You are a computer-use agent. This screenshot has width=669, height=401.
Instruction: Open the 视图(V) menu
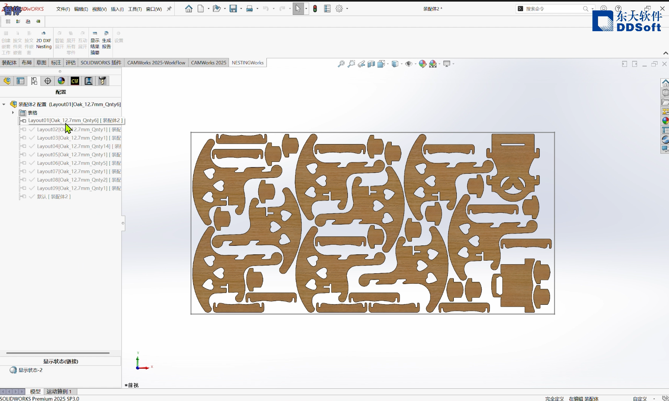[x=99, y=9]
